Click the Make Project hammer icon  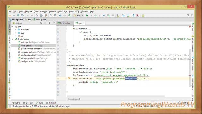70,16
